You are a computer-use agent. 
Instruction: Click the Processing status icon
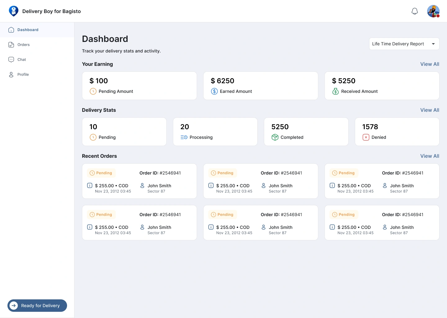(184, 137)
